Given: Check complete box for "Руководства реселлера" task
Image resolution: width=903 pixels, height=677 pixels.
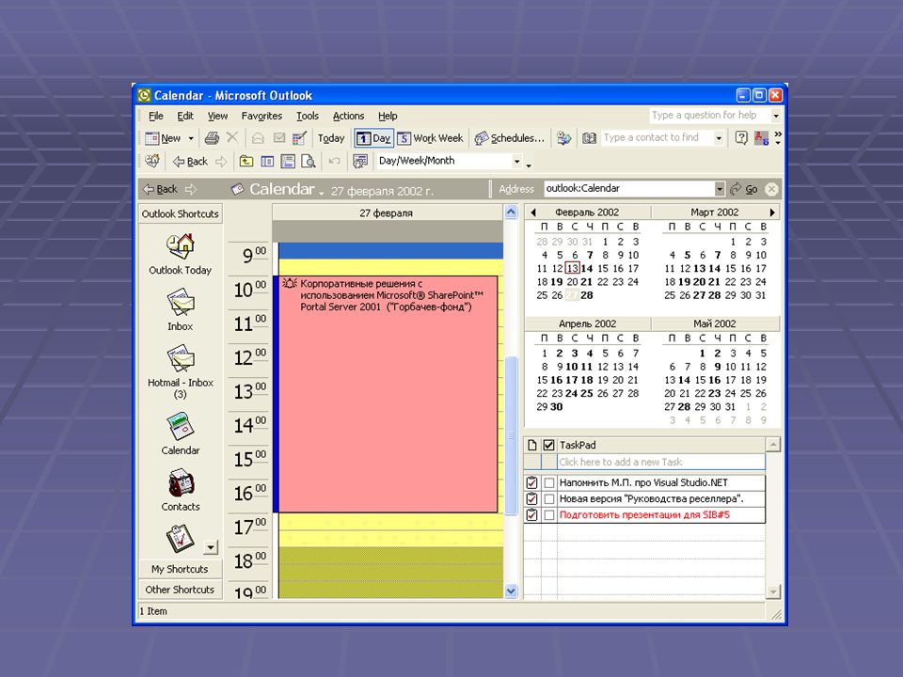Looking at the screenshot, I should (548, 499).
